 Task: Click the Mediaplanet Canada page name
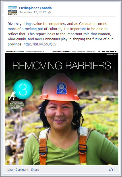point(35,8)
